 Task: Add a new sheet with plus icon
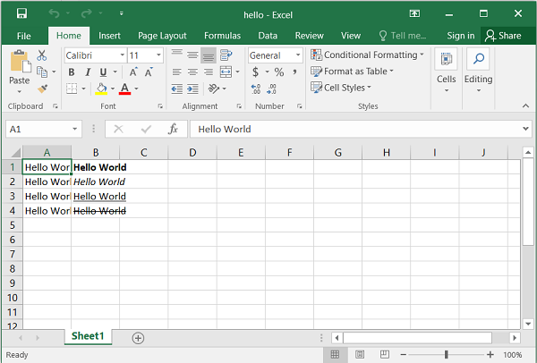pyautogui.click(x=138, y=337)
